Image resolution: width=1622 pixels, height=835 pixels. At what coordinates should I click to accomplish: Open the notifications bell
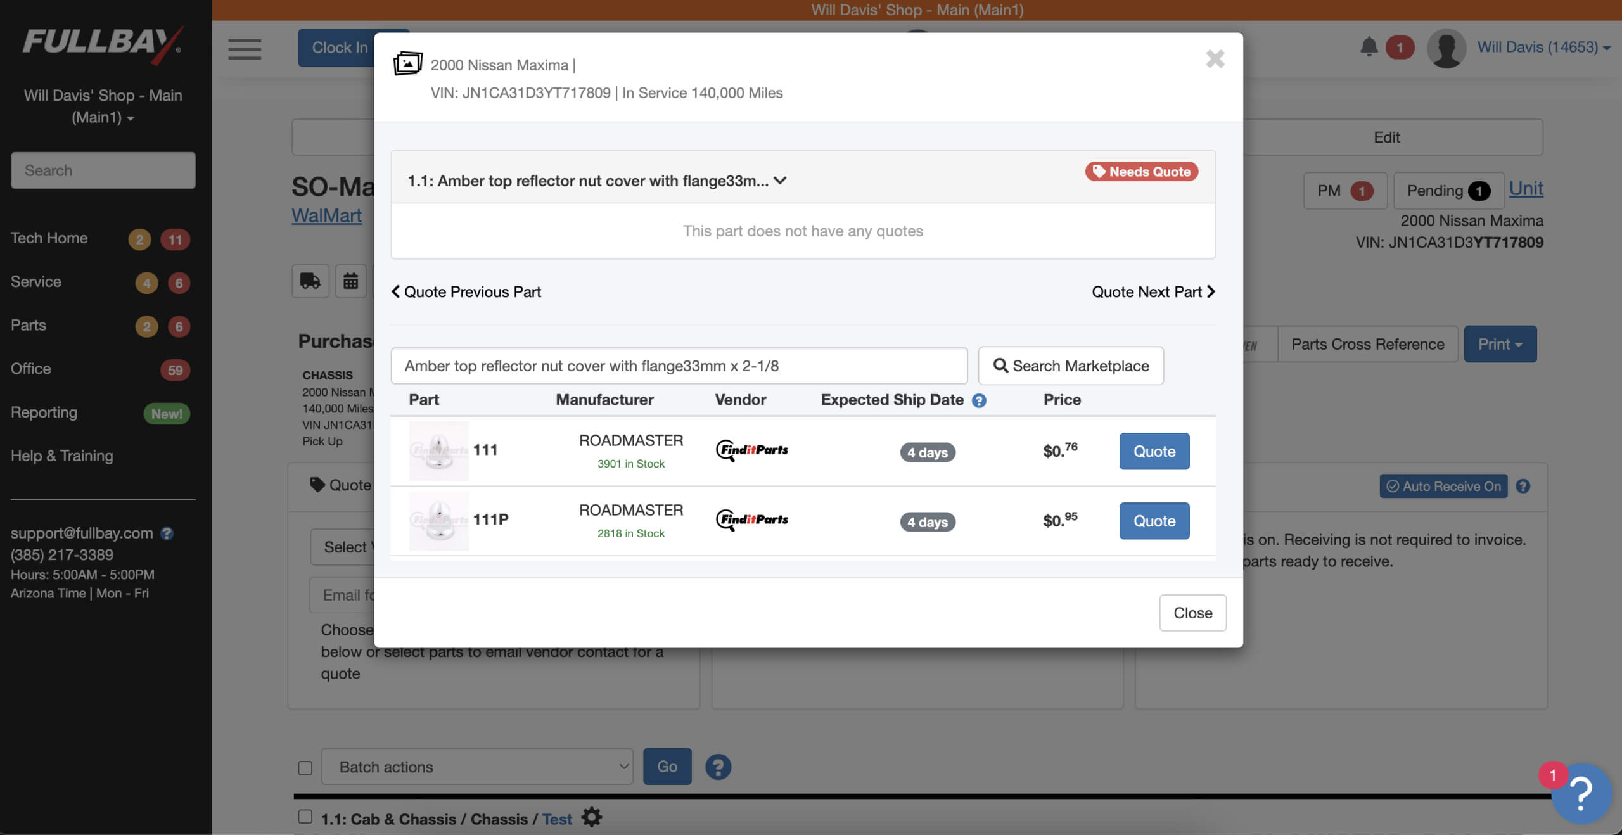click(1369, 47)
